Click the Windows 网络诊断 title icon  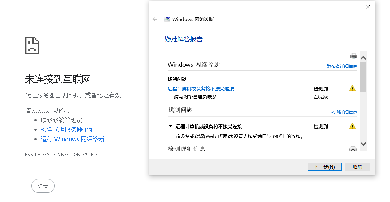click(x=167, y=19)
